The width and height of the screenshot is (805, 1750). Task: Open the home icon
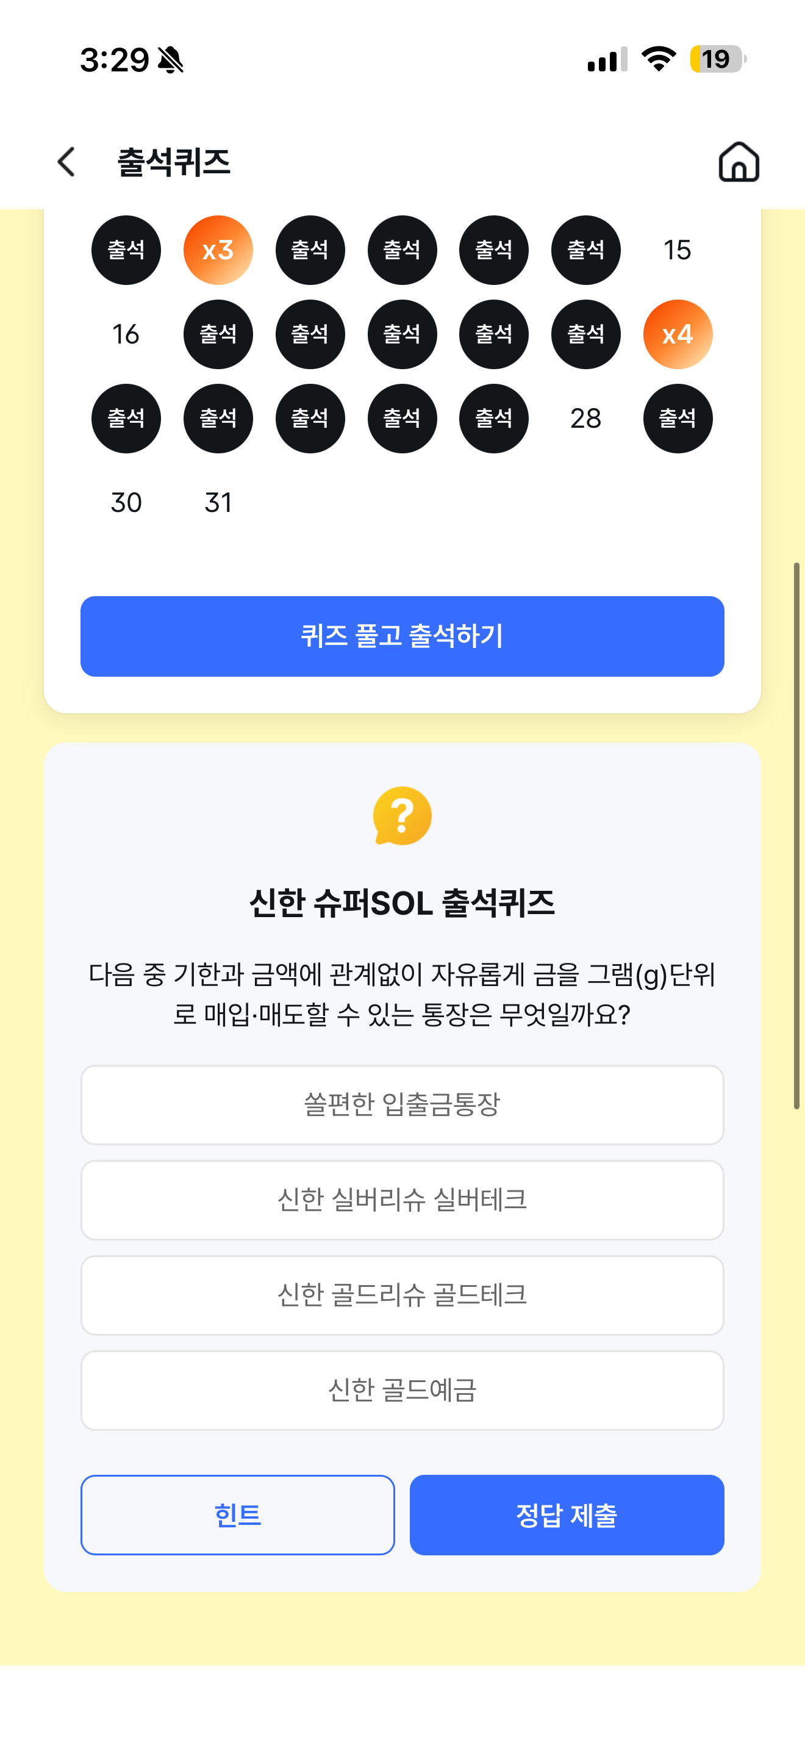(739, 162)
